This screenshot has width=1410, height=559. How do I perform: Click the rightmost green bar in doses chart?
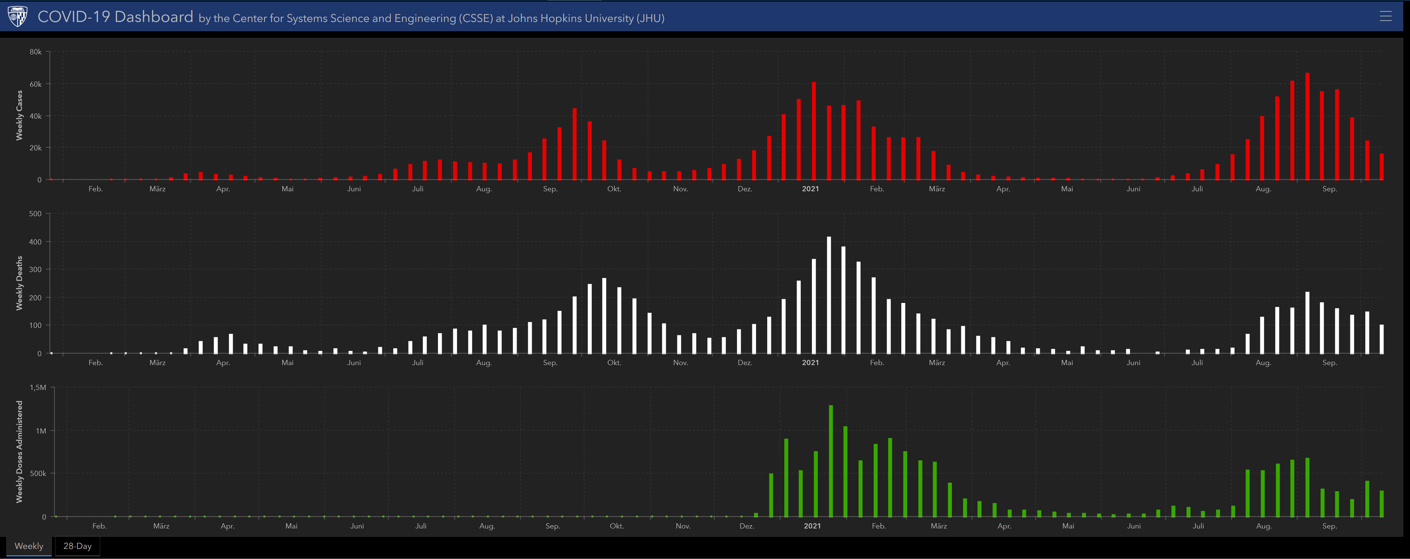click(1382, 504)
